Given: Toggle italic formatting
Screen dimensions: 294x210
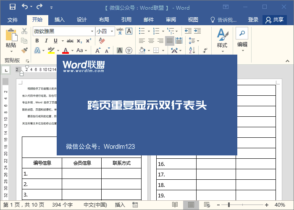Looking at the screenshot, I should tap(46, 41).
